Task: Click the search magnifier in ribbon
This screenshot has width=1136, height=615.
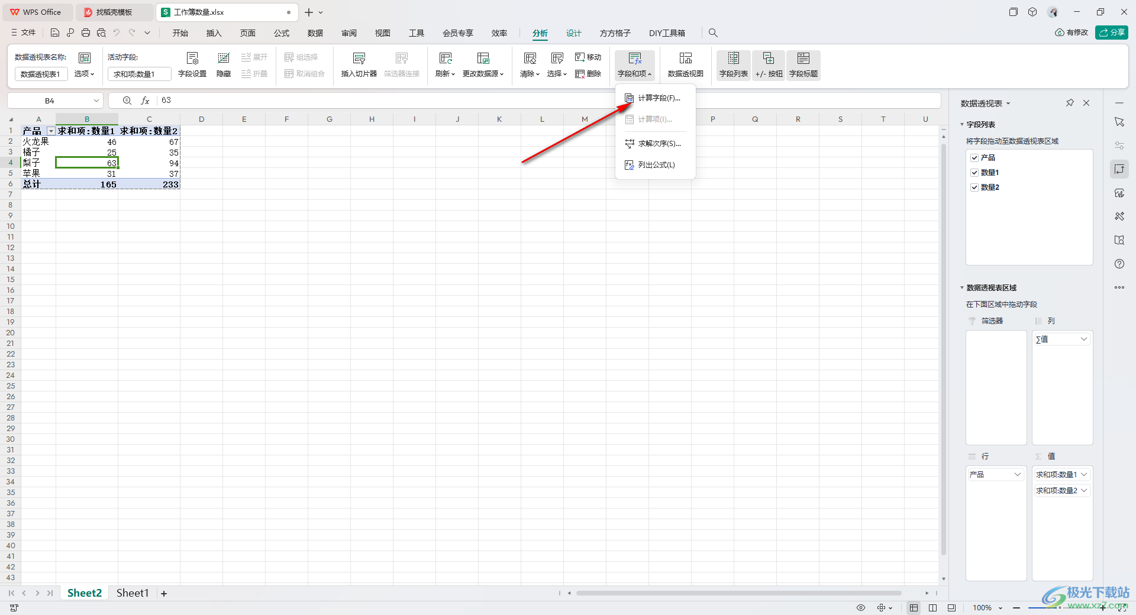Action: click(713, 33)
